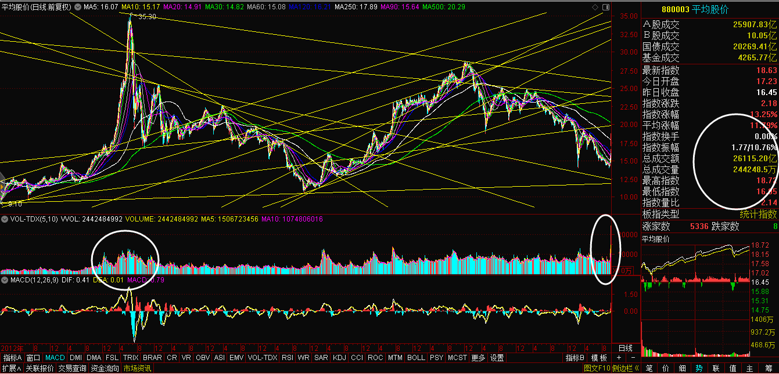The height and width of the screenshot is (374, 779).
Task: Click the plus zoom-in button
Action: [x=618, y=358]
